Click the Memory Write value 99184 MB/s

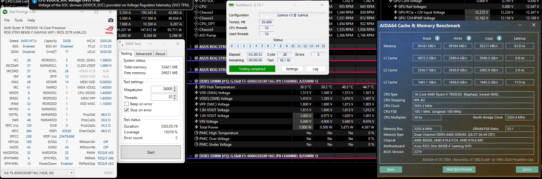(458, 46)
